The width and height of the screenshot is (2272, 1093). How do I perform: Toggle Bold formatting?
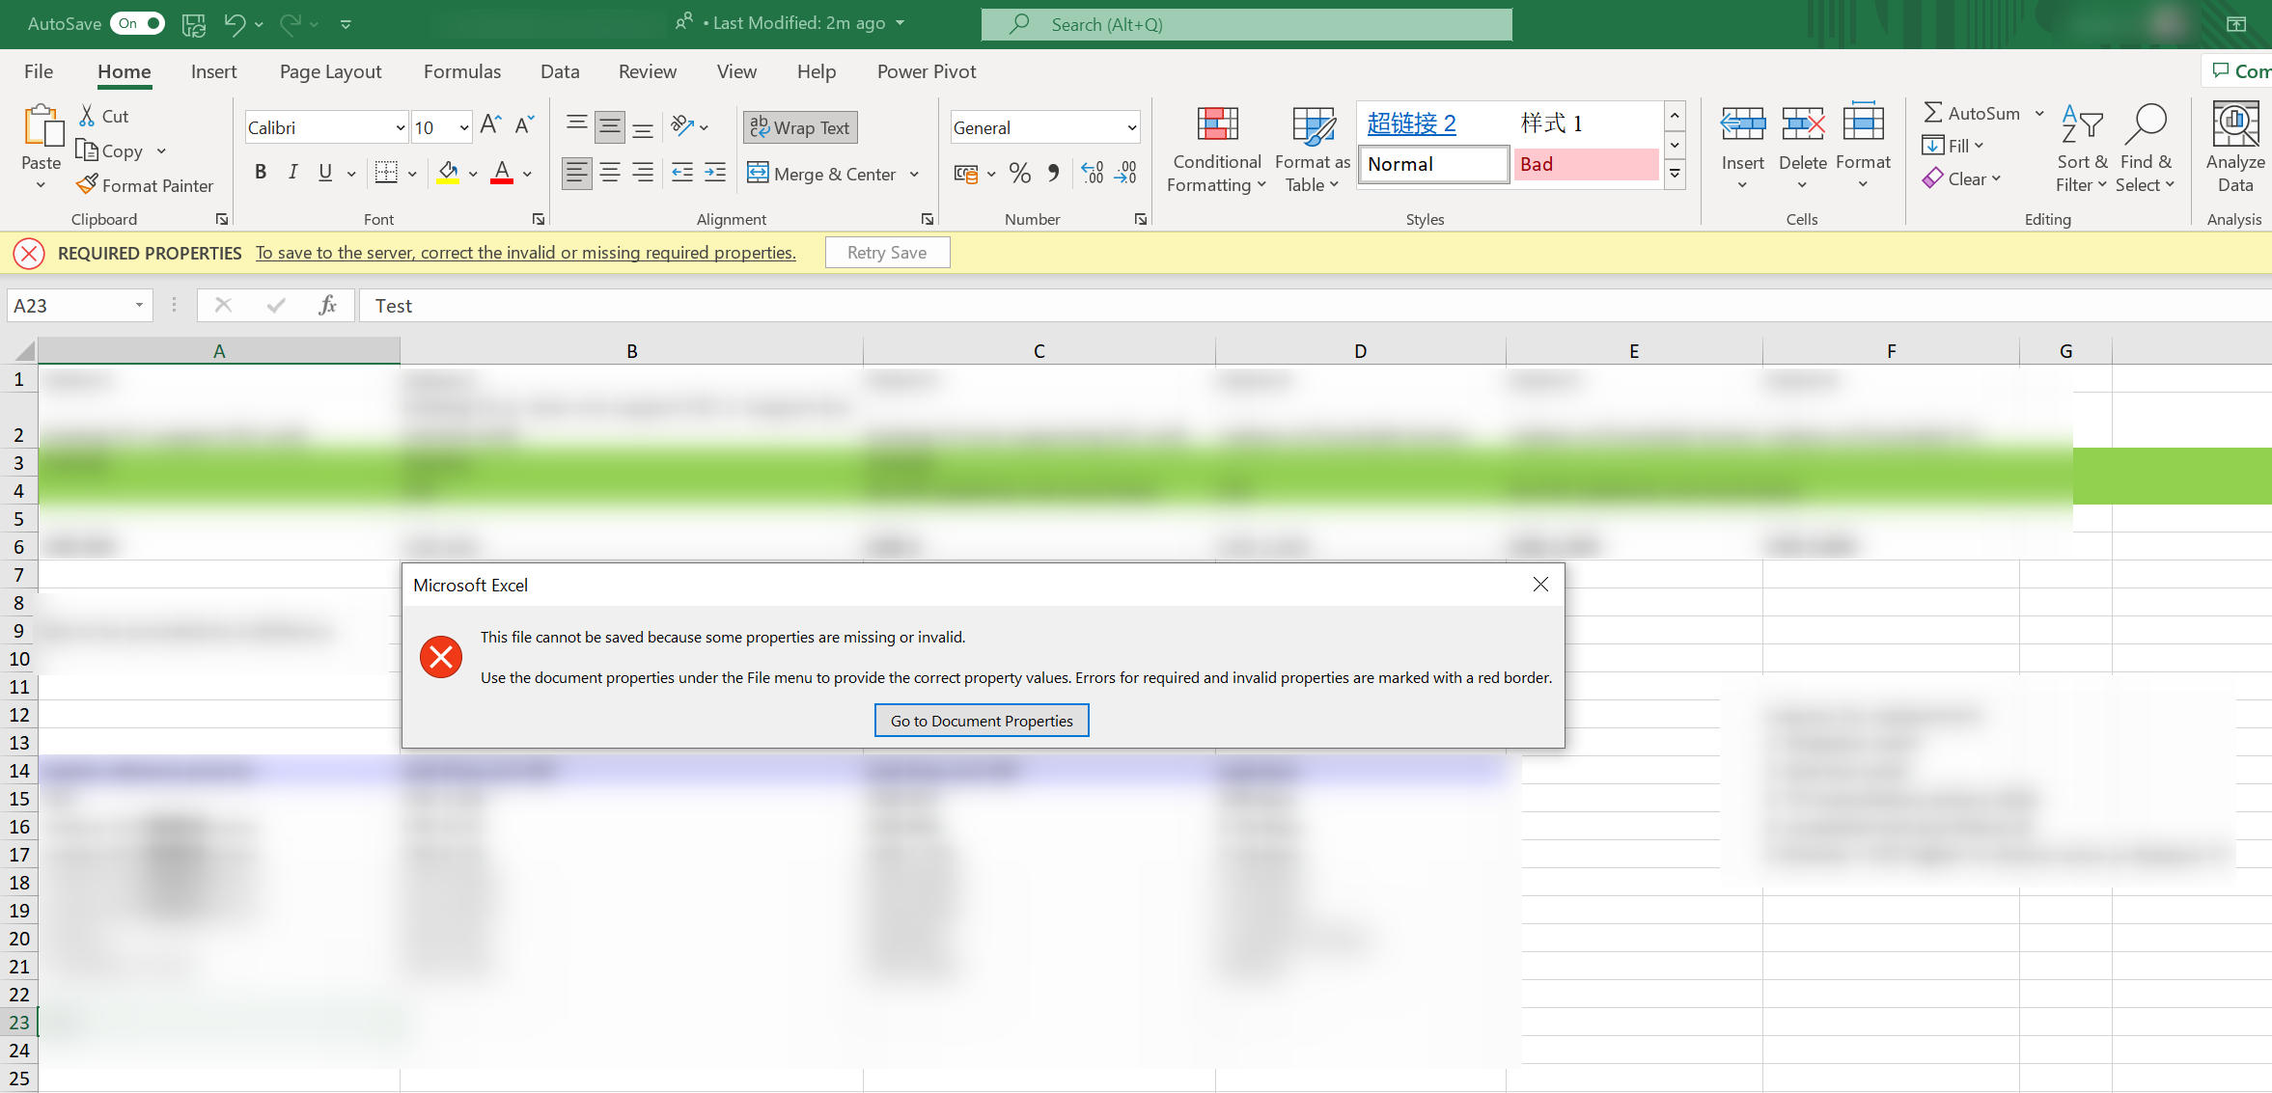pos(261,173)
